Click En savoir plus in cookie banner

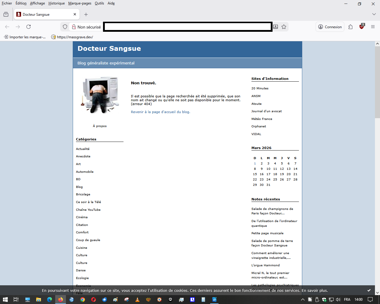point(315,290)
